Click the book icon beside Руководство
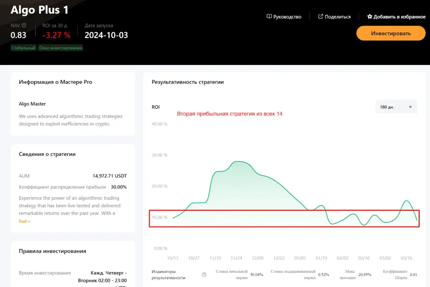This screenshot has width=430, height=287. pos(269,16)
